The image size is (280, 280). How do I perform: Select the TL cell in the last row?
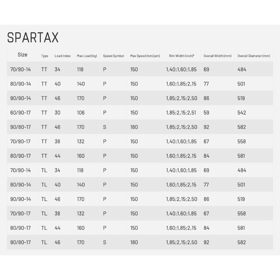pyautogui.click(x=44, y=242)
